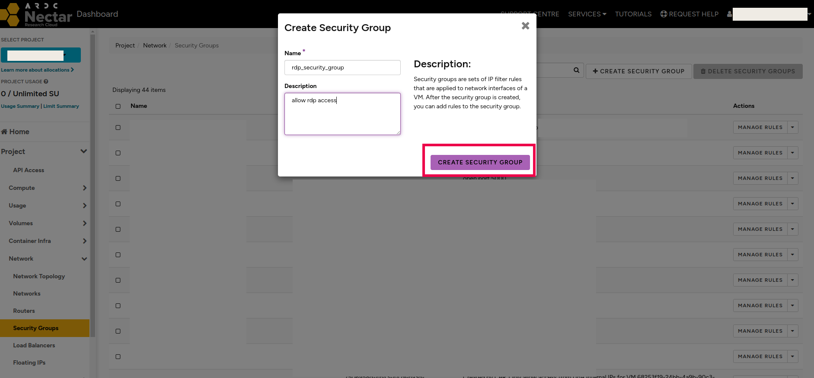The width and height of the screenshot is (814, 378).
Task: Collapse the Network menu
Action: [45, 258]
